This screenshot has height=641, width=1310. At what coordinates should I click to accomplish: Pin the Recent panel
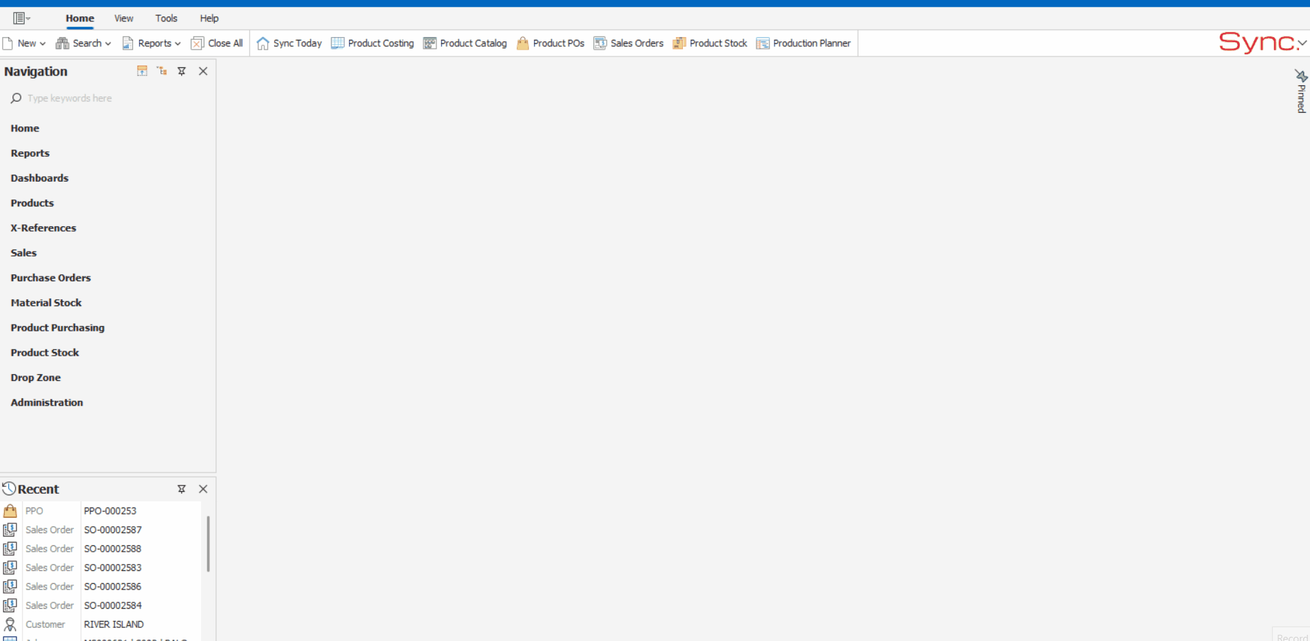pos(182,489)
